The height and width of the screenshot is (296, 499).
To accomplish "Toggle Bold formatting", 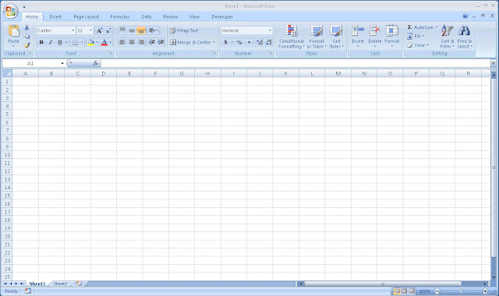I will click(x=41, y=42).
